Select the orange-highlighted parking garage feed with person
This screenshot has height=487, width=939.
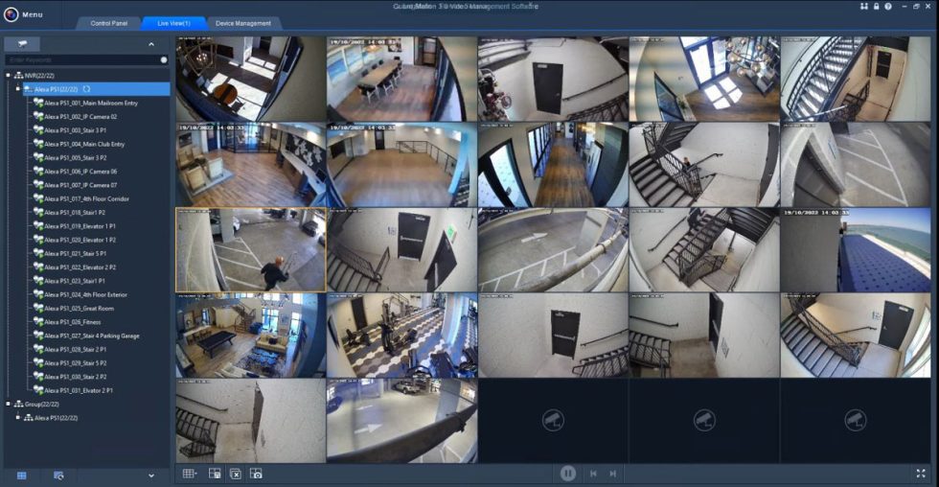[251, 250]
